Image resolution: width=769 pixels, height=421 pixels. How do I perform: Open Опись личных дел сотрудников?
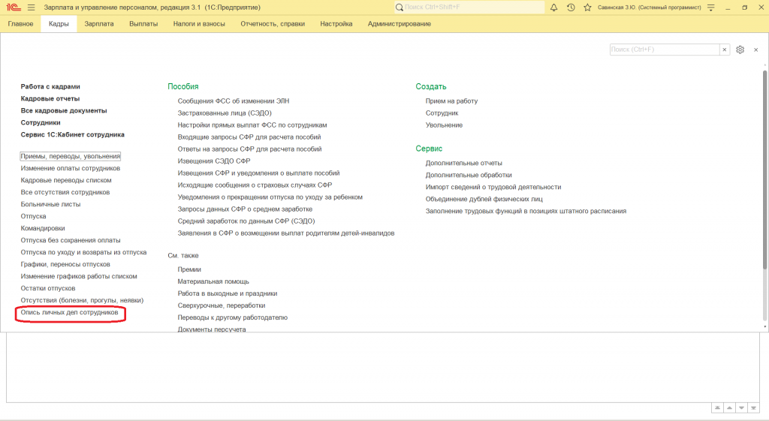click(69, 312)
